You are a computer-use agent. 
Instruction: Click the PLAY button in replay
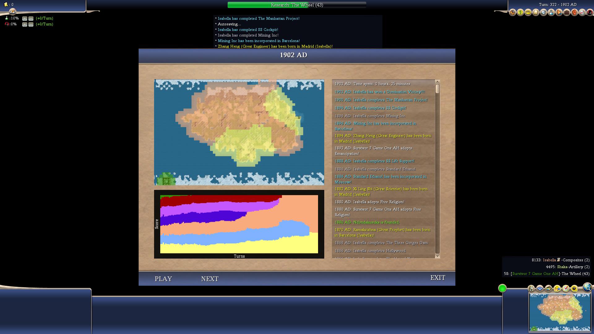coord(163,279)
